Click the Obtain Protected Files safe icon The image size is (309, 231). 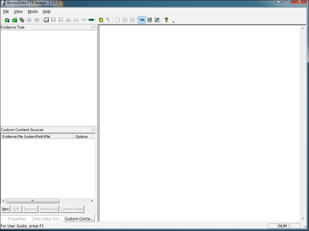(101, 20)
